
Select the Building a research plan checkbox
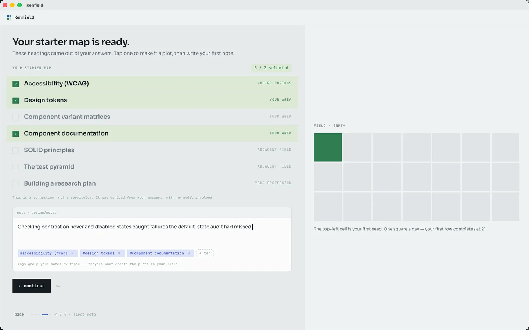click(x=16, y=184)
